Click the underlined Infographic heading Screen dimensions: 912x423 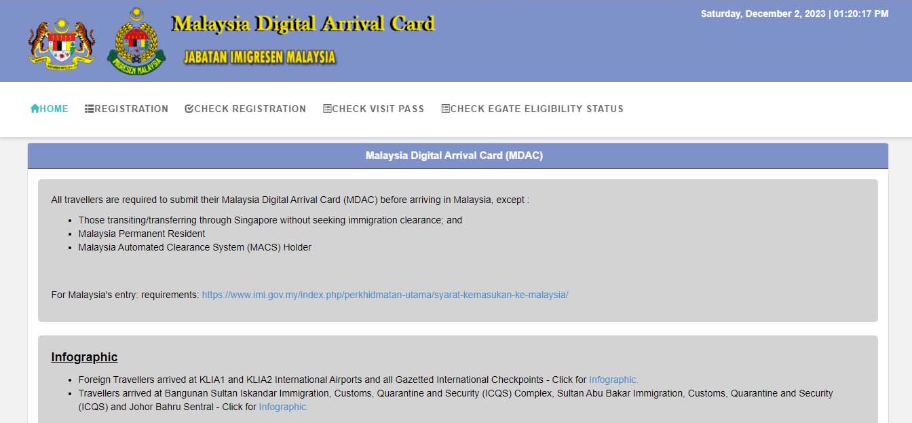pyautogui.click(x=84, y=357)
